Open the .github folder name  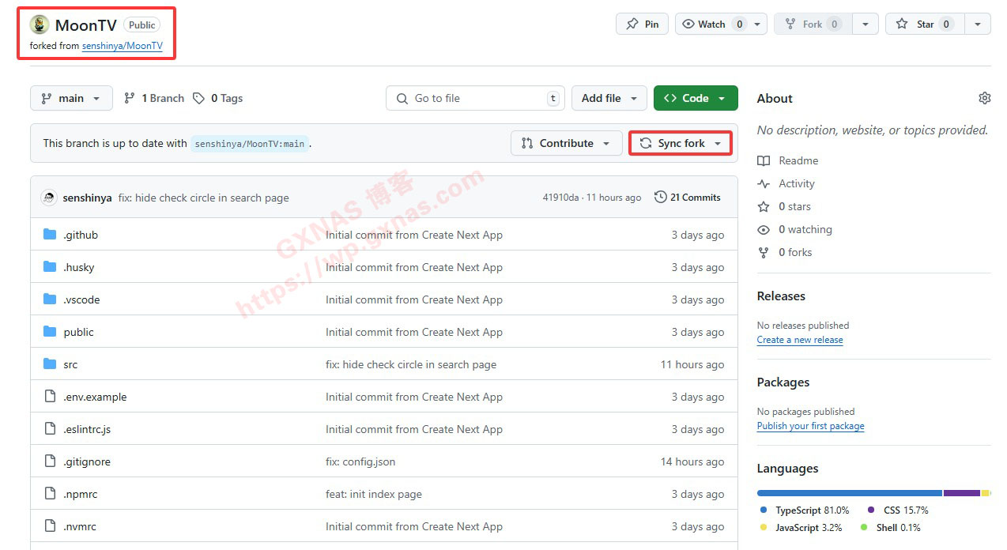81,235
